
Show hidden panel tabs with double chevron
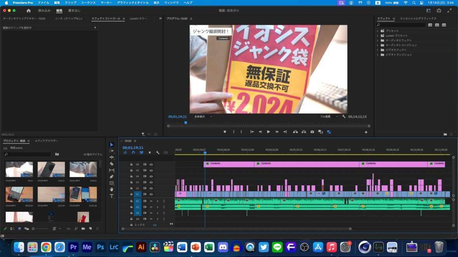point(160,18)
